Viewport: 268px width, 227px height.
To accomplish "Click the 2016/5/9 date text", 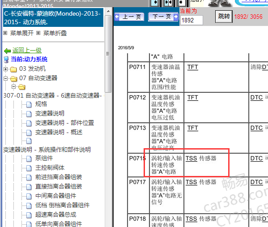I will 126,47.
